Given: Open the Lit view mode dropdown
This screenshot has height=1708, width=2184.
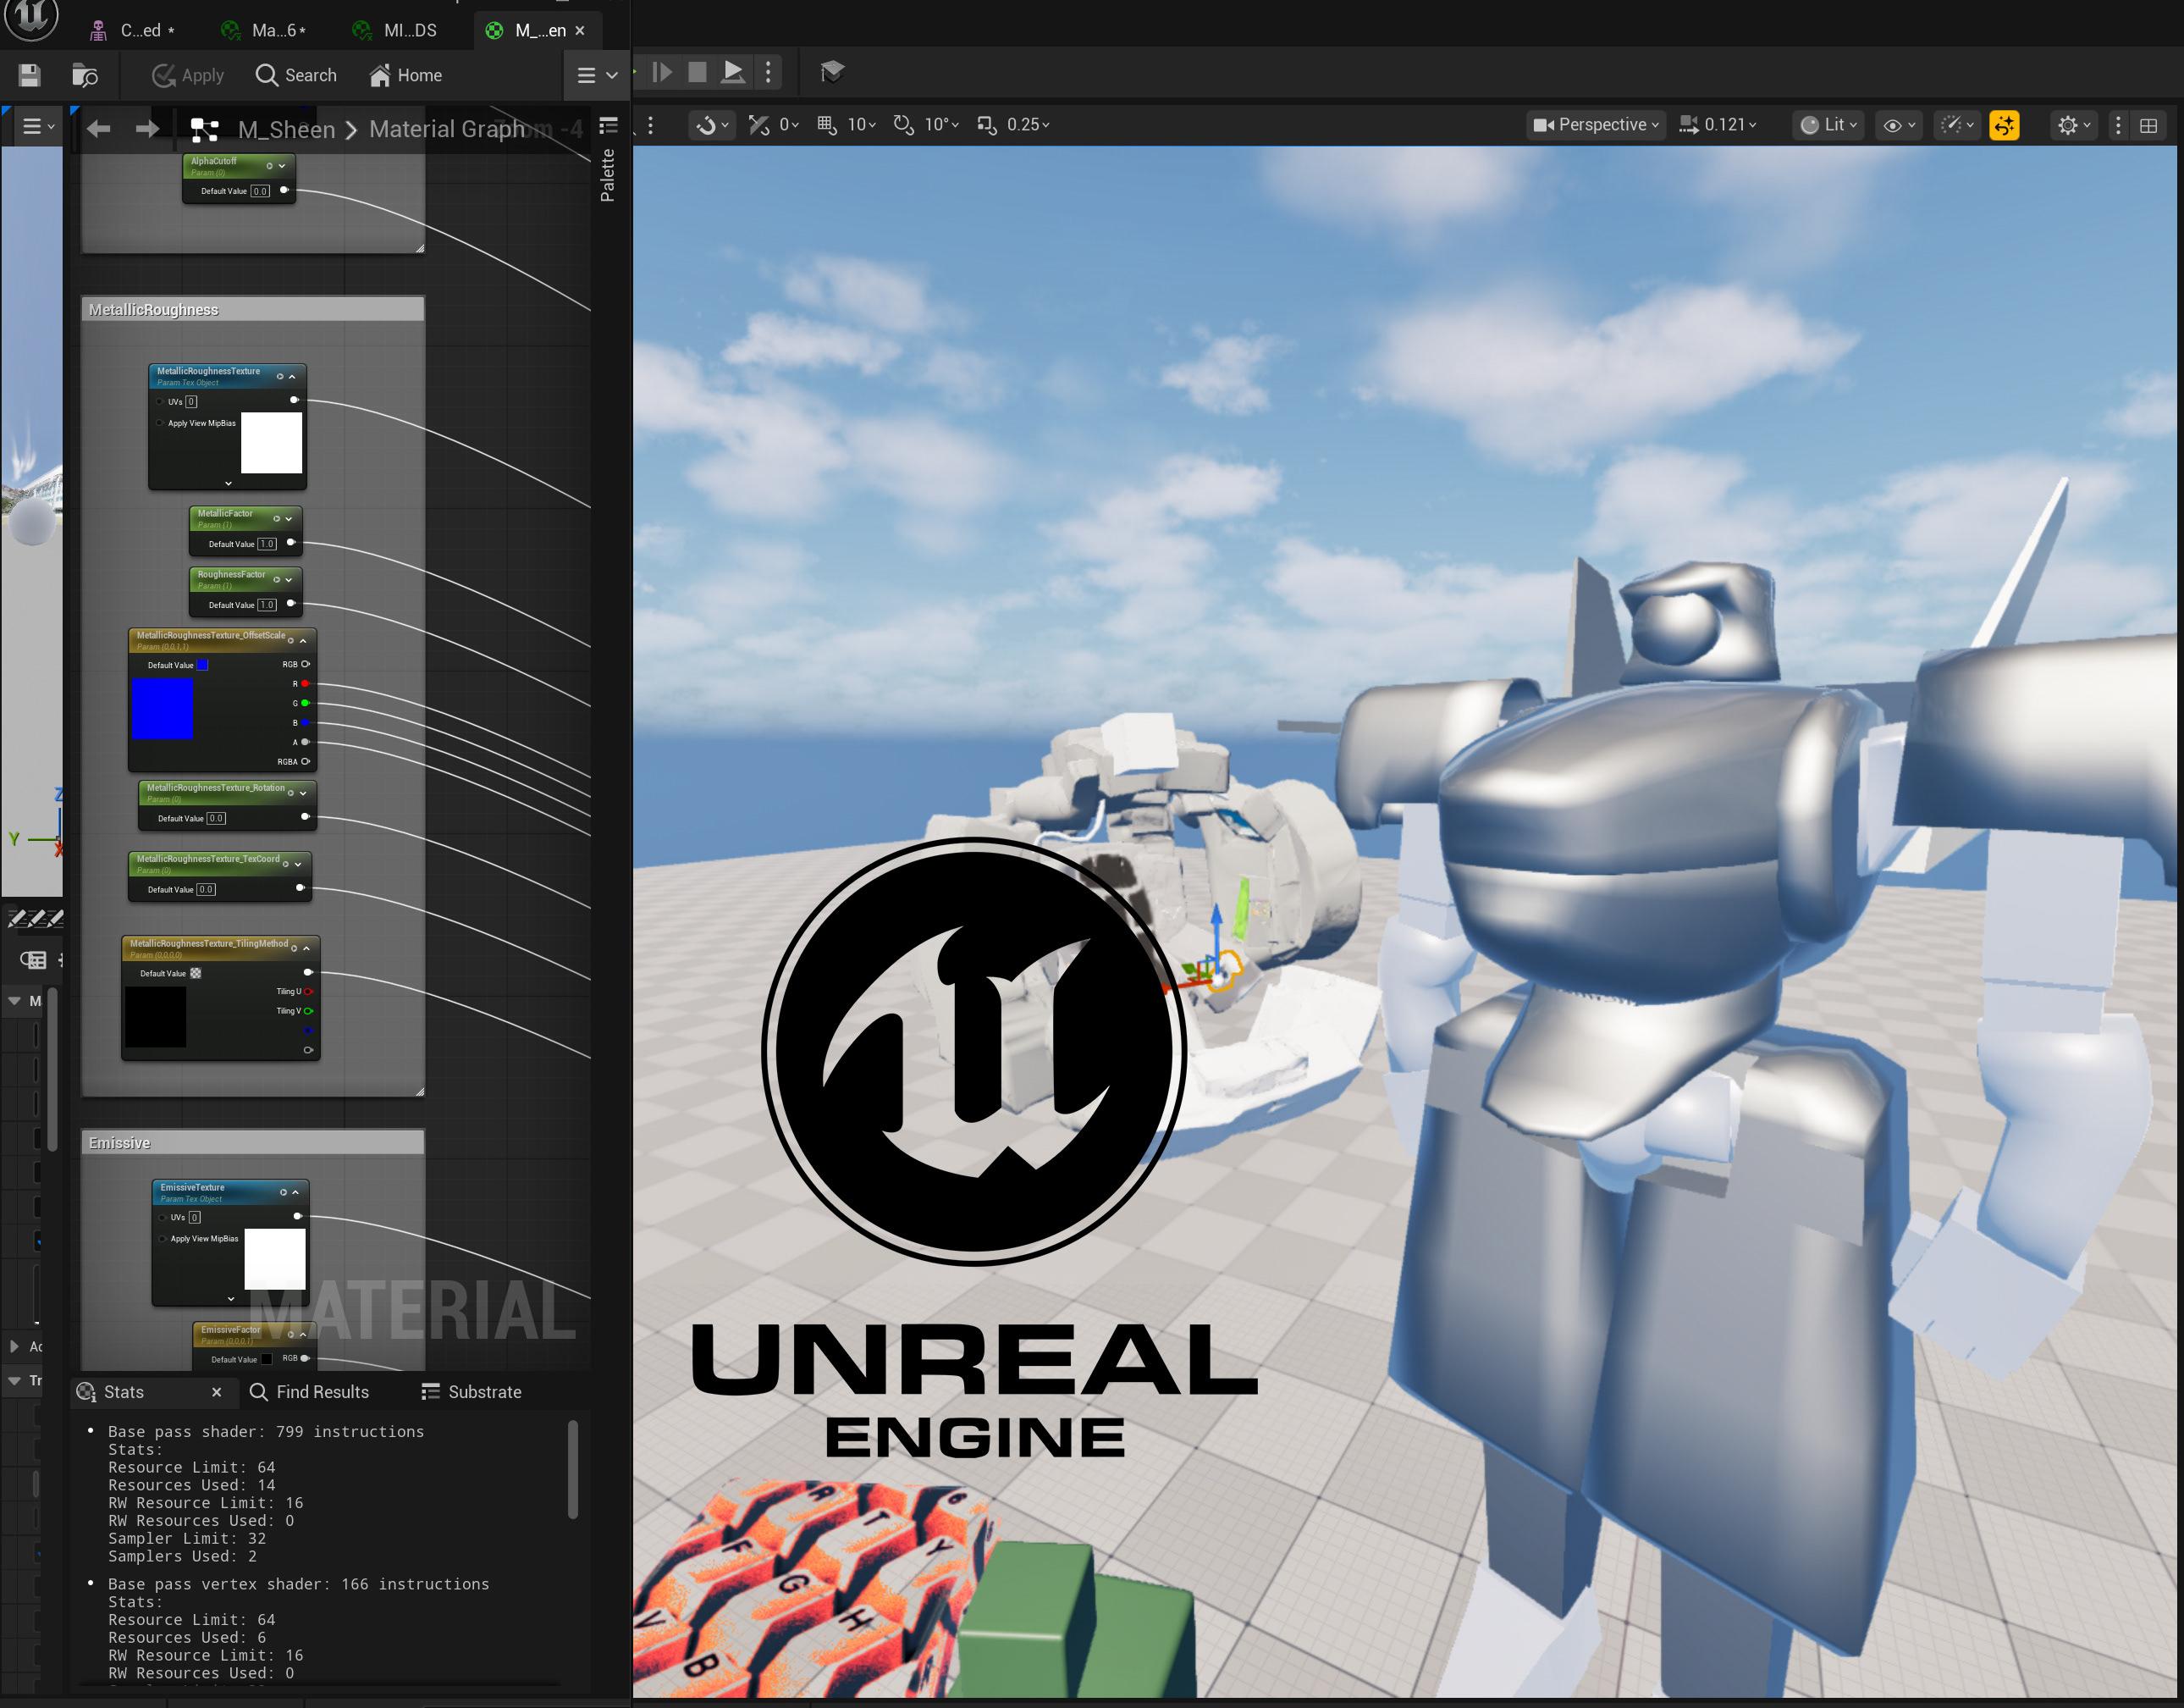Looking at the screenshot, I should [x=1828, y=125].
